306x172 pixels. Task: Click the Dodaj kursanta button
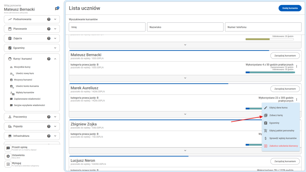(290, 8)
